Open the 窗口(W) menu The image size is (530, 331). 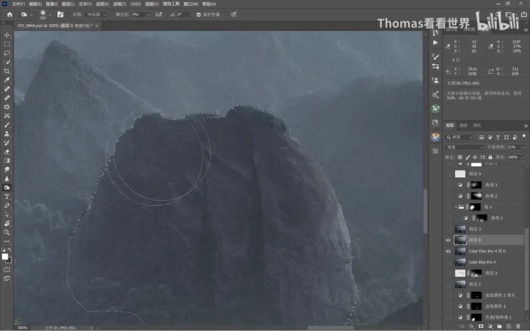point(190,4)
